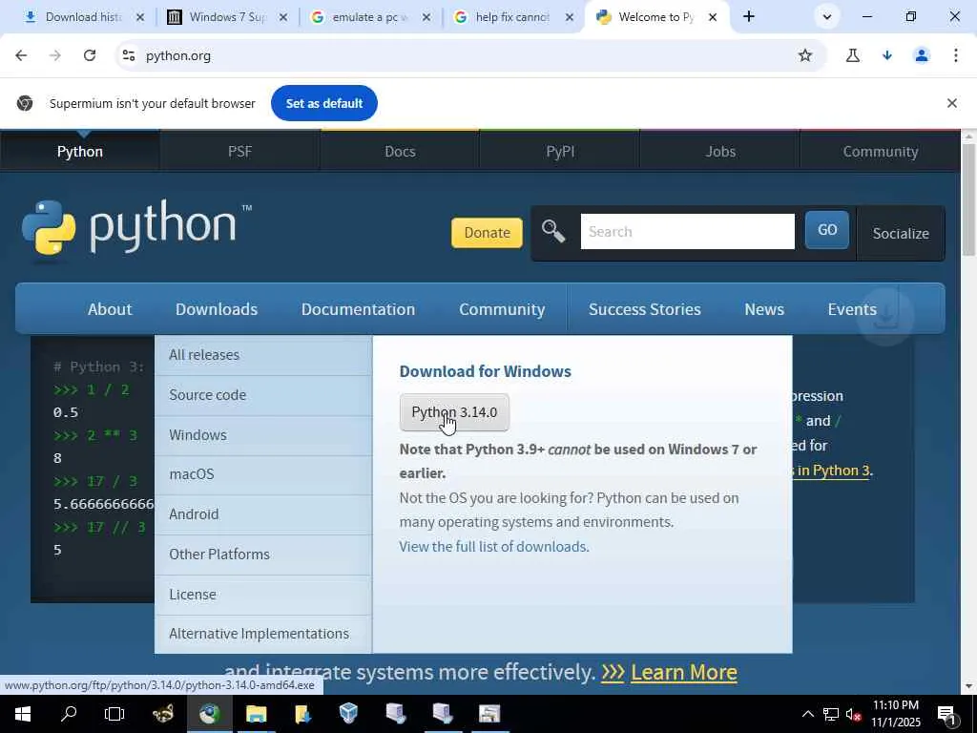This screenshot has height=733, width=977.
Task: Open the profile avatar menu
Action: 922,55
